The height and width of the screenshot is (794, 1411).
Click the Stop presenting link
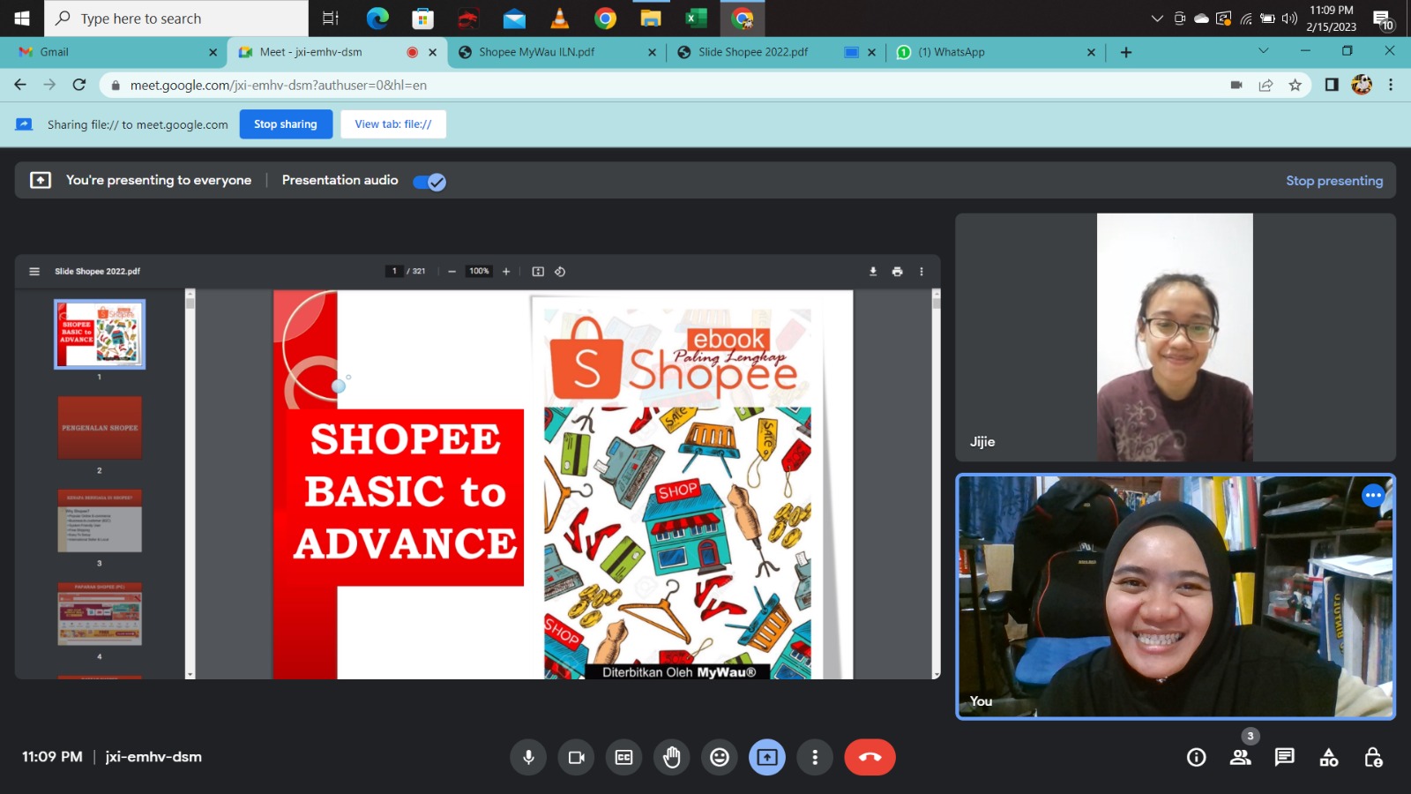(x=1333, y=181)
